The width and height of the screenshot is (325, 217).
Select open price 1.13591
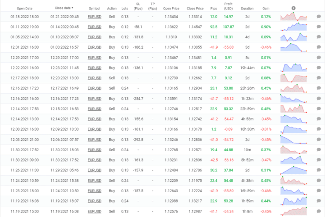click(171, 99)
